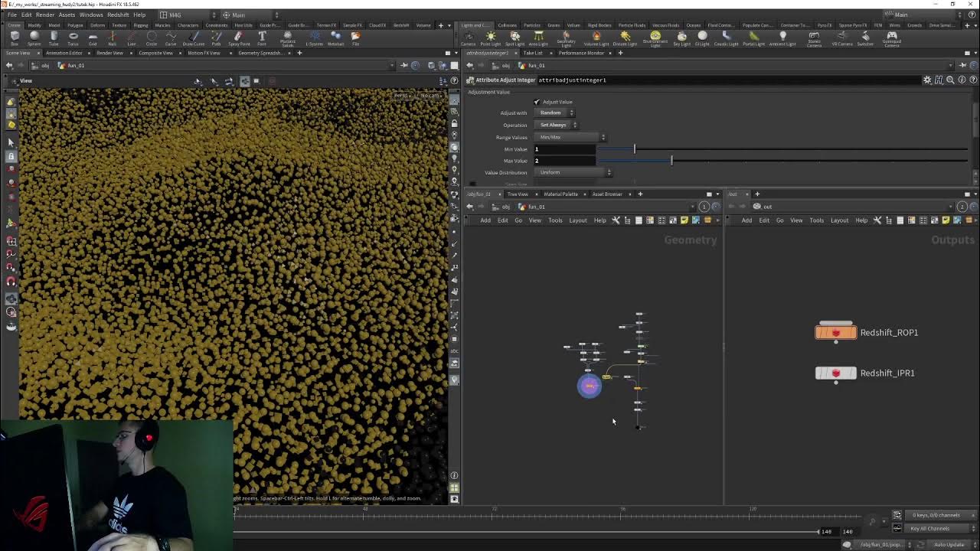This screenshot has height=551, width=980.
Task: Open the Windows menu
Action: [x=91, y=15]
